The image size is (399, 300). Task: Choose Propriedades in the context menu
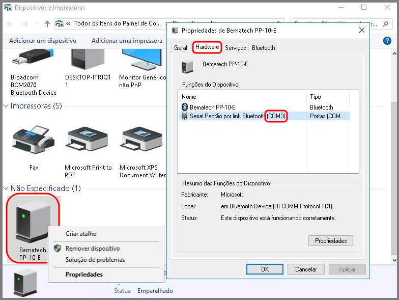[84, 275]
